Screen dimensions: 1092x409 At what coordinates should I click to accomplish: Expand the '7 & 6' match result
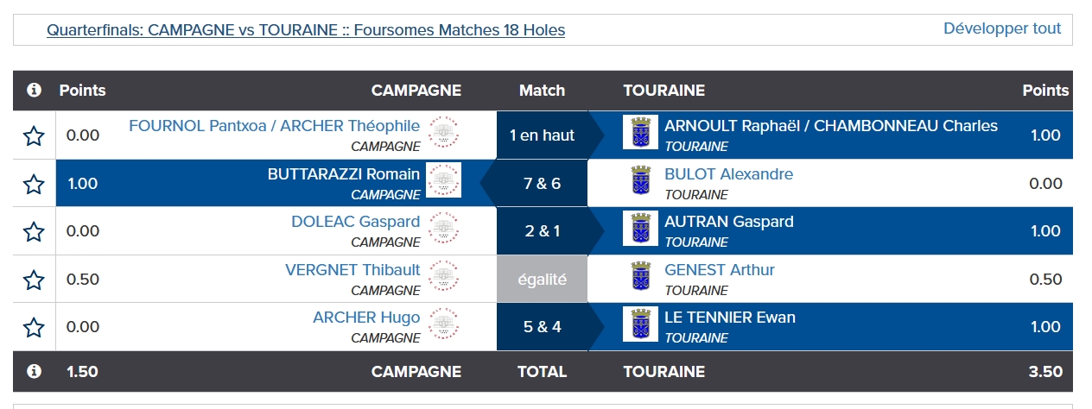[x=542, y=184]
